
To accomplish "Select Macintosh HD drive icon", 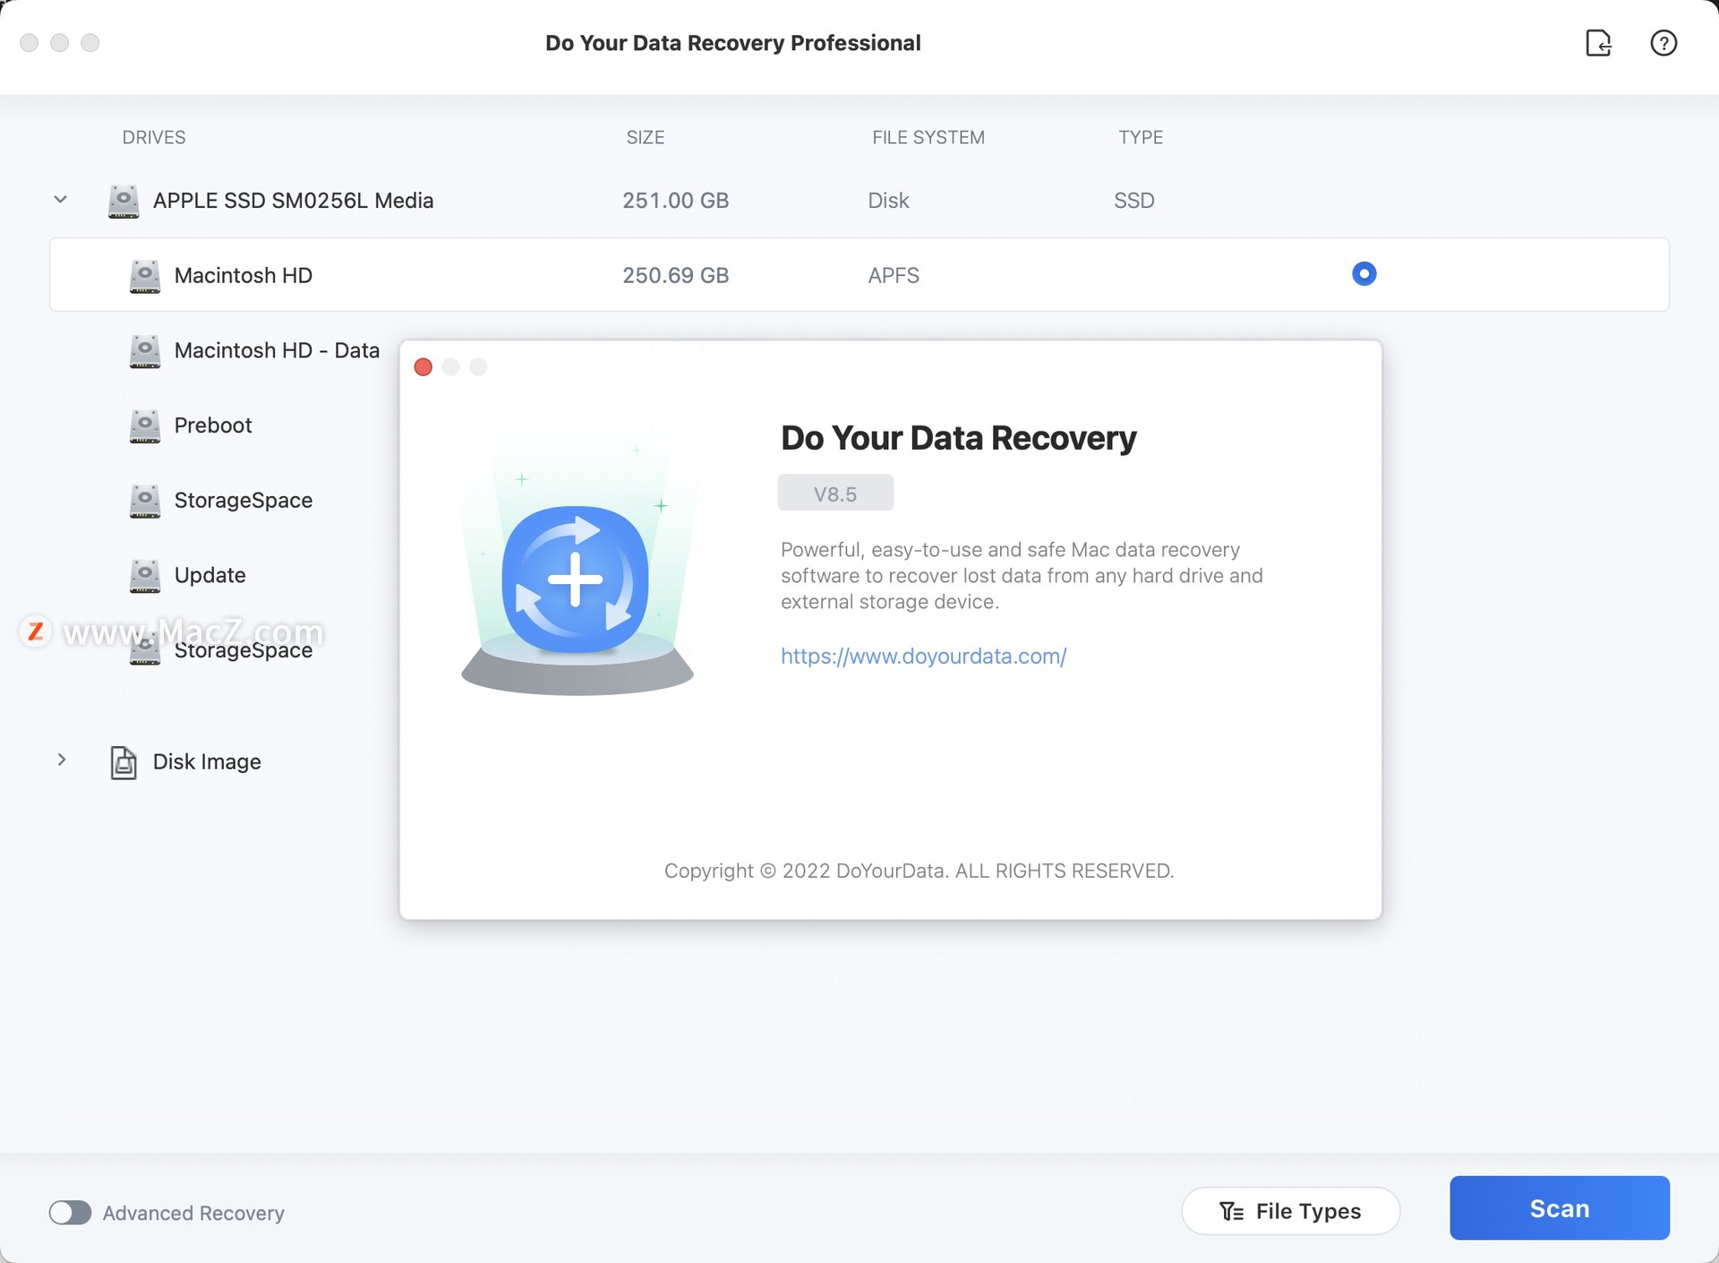I will pyautogui.click(x=145, y=274).
